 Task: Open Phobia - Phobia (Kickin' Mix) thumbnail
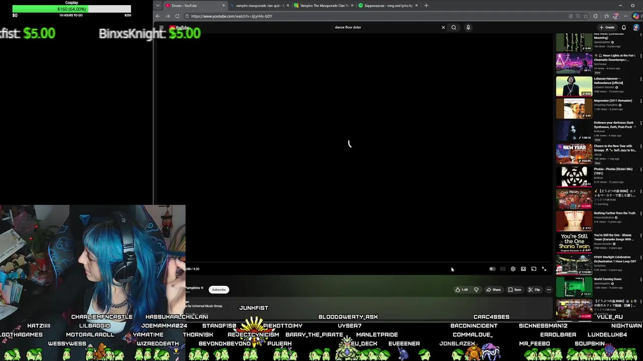[574, 176]
